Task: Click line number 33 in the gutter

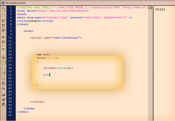Action: coord(10,115)
